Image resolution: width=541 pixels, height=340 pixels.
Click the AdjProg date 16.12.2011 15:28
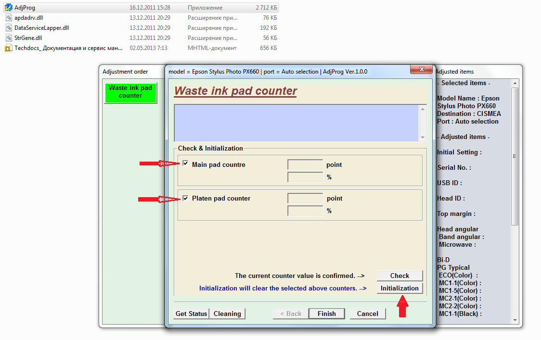coord(150,8)
